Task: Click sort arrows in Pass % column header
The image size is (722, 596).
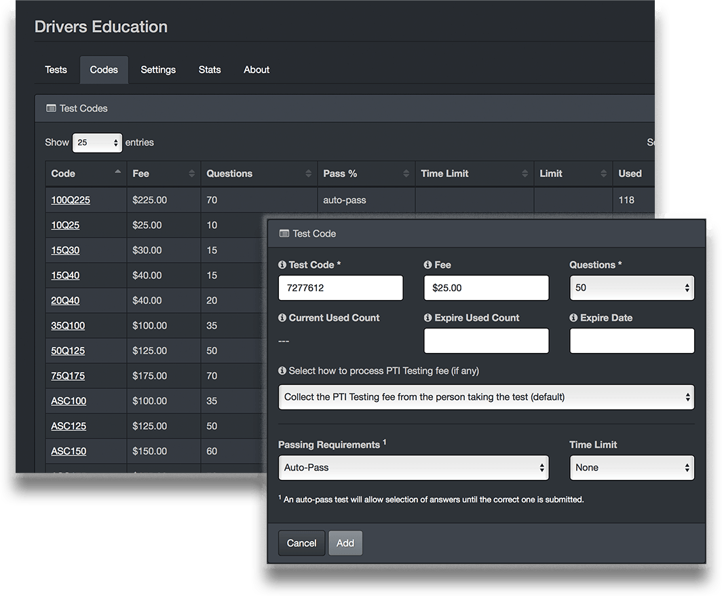Action: (x=406, y=174)
